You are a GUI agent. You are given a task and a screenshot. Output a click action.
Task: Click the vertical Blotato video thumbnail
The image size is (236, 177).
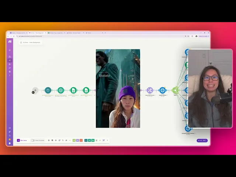(x=118, y=88)
